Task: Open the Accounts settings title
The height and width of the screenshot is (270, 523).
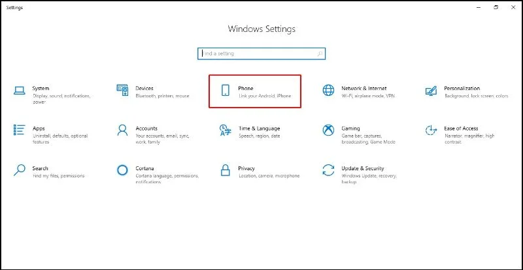Action: (x=146, y=128)
